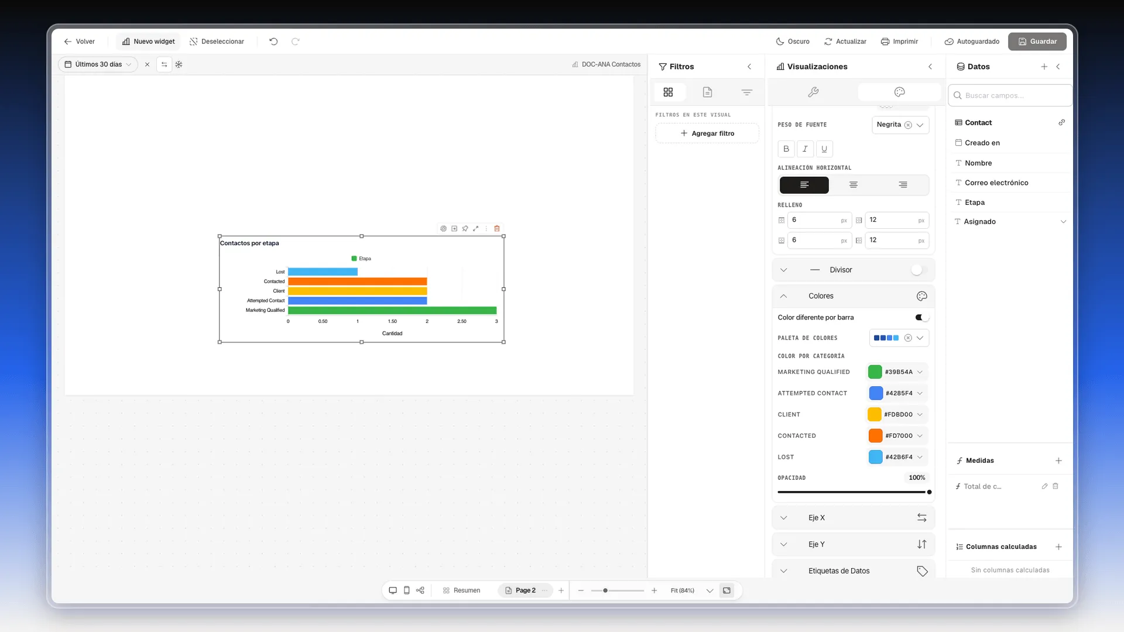Image resolution: width=1124 pixels, height=632 pixels.
Task: Collapse the Filtros panel chevron
Action: pyautogui.click(x=749, y=67)
